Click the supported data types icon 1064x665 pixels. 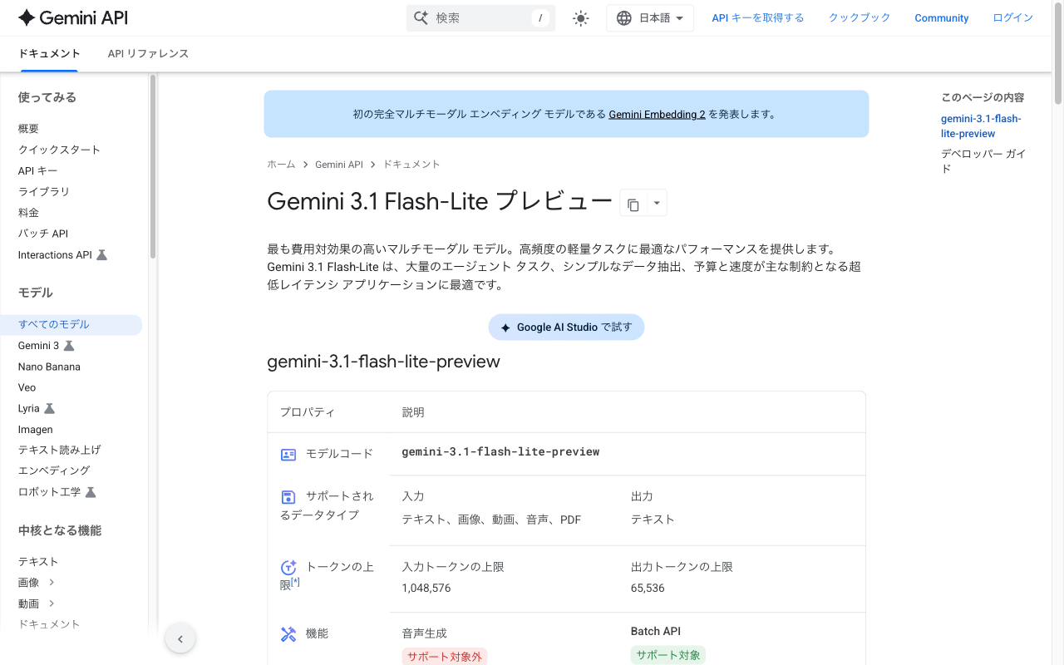[288, 496]
